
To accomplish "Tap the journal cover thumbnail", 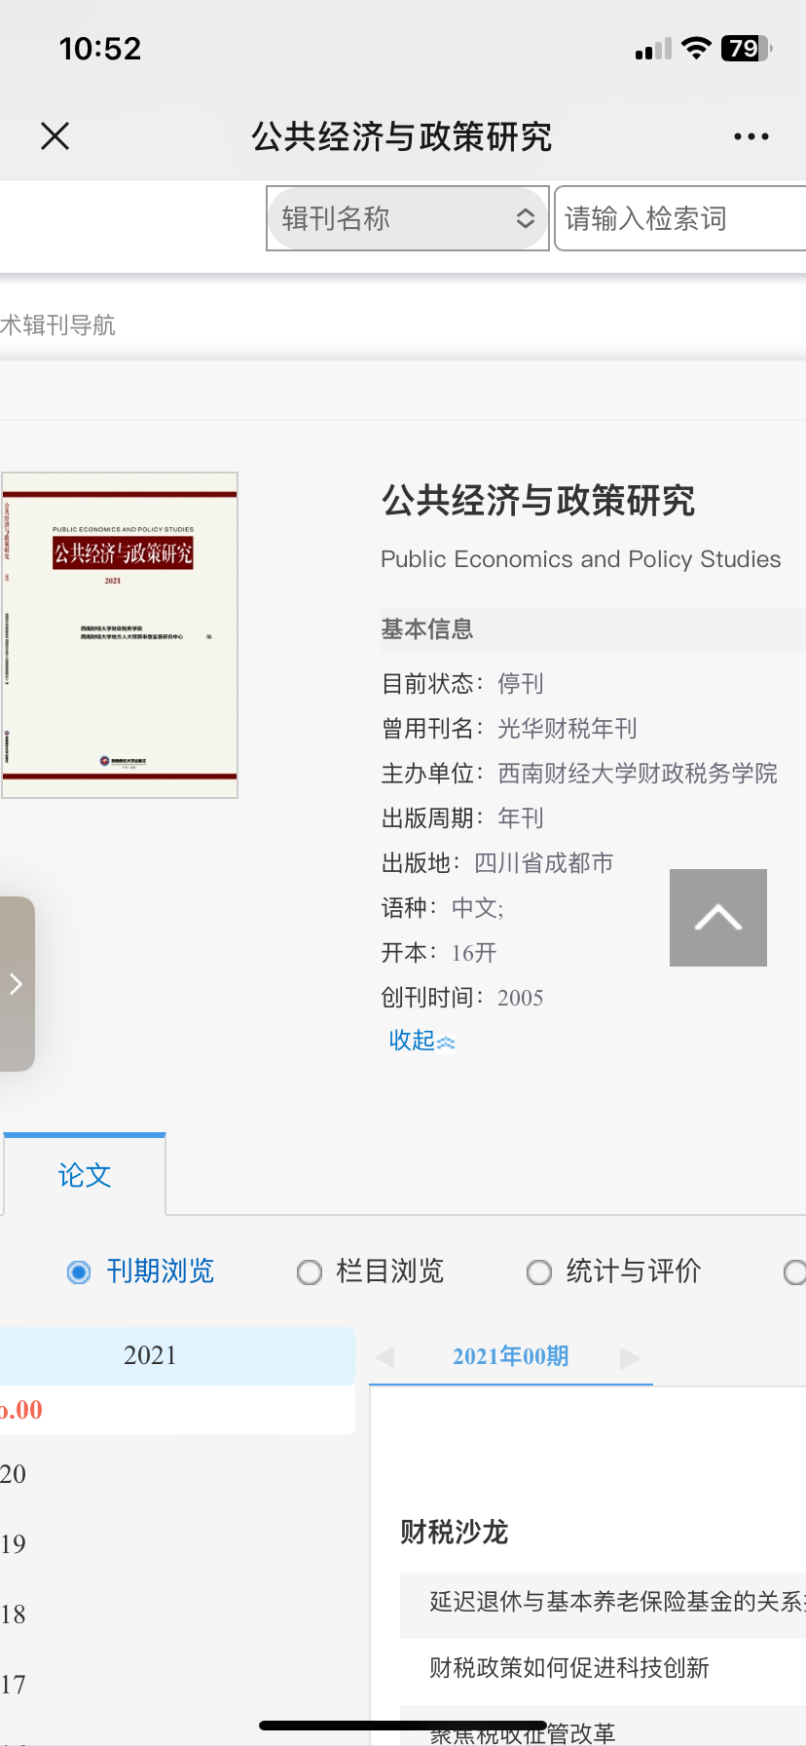I will 120,635.
